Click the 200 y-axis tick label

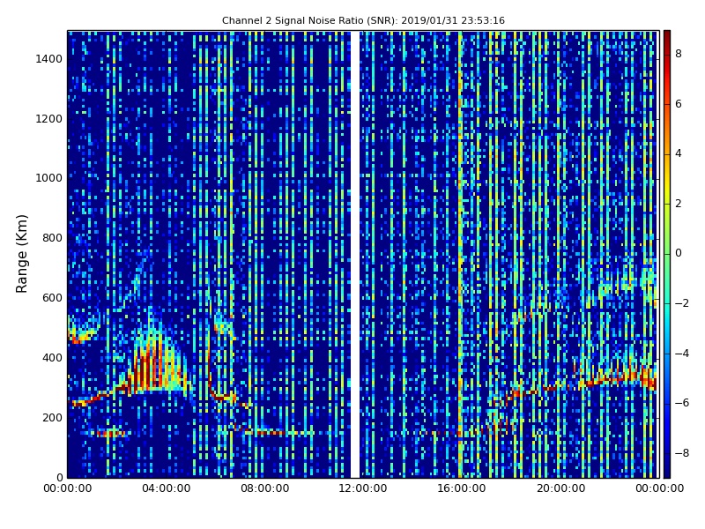click(52, 417)
